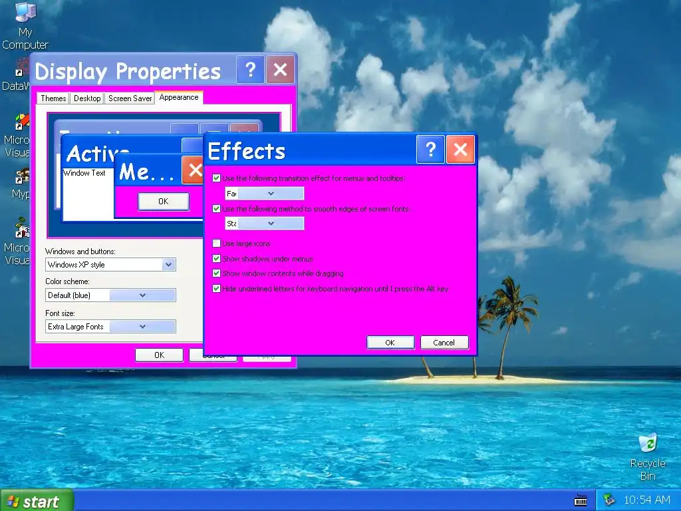Click the system tray icon beside the clock
Viewport: 681px width, 511px height.
point(609,500)
